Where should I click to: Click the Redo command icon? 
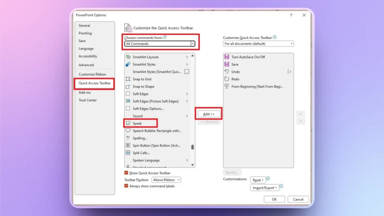(226, 79)
